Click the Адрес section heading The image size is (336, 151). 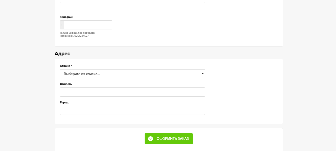tap(62, 54)
